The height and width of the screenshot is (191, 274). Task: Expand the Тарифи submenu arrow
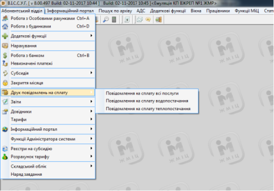pyautogui.click(x=91, y=119)
